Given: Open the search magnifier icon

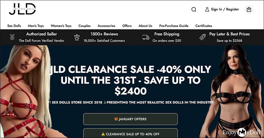Looking at the screenshot, I should coord(194,9).
